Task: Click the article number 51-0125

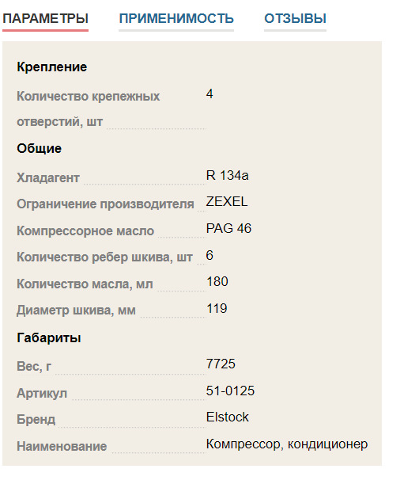Action: click(x=230, y=391)
